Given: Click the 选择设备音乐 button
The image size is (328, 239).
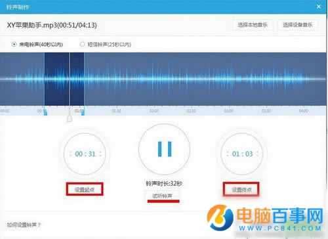Looking at the screenshot, I should tap(298, 25).
